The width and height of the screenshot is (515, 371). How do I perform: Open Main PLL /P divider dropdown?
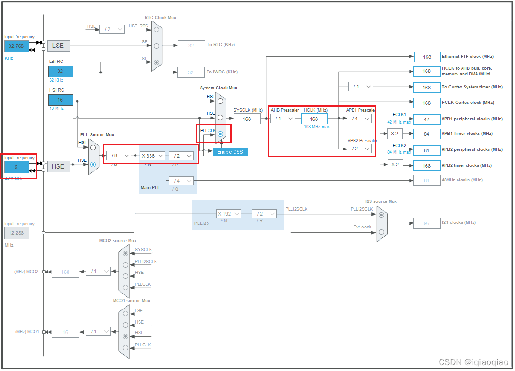click(x=181, y=156)
